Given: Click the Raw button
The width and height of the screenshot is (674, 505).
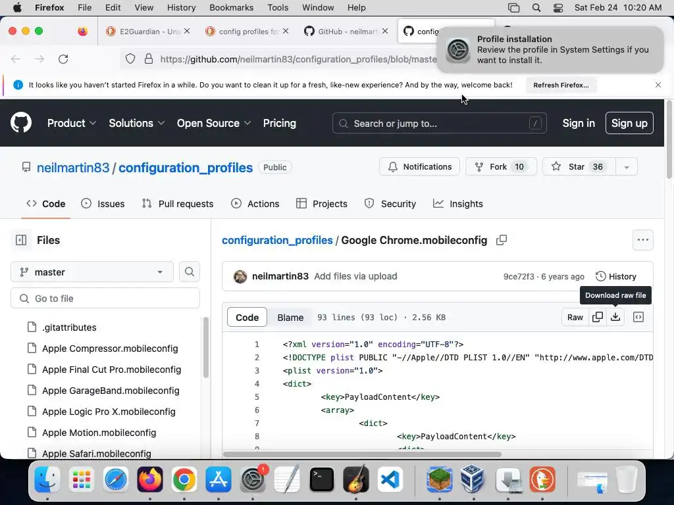Looking at the screenshot, I should tap(575, 318).
